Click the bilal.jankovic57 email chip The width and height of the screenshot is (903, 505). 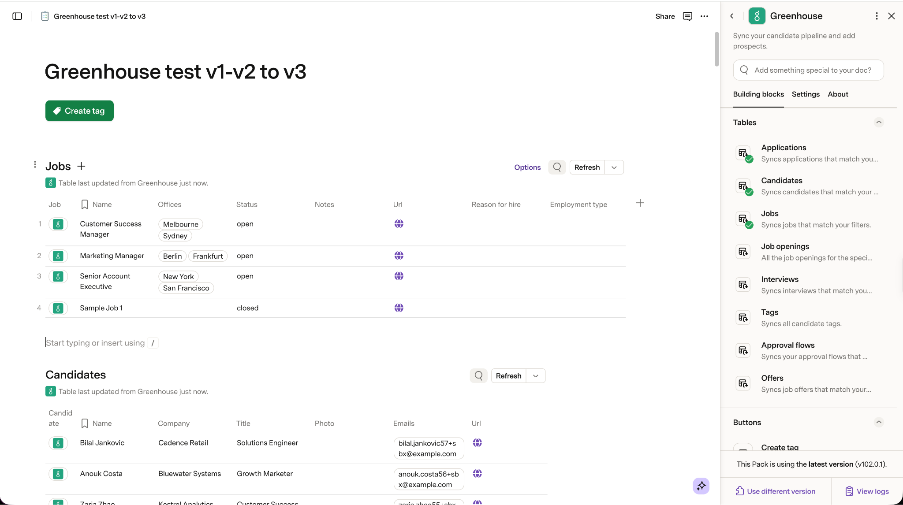click(x=429, y=449)
